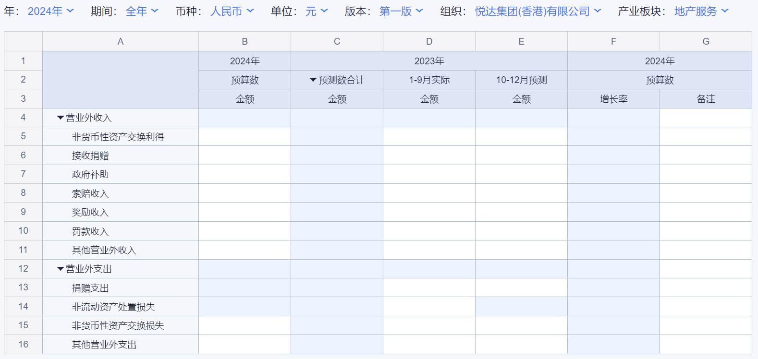
Task: Open 产业板块 地产服务 dropdown
Action: pos(701,11)
